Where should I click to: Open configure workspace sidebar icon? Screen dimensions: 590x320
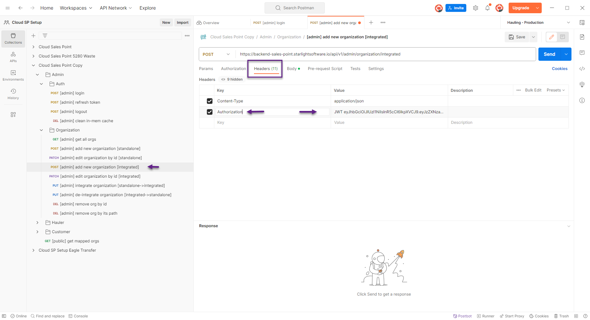coord(13,115)
